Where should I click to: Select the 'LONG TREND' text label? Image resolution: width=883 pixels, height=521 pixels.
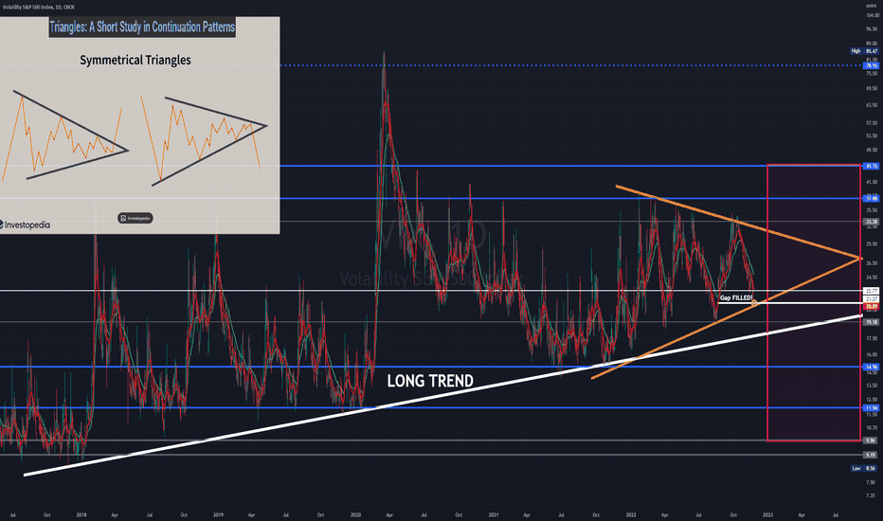tap(430, 382)
